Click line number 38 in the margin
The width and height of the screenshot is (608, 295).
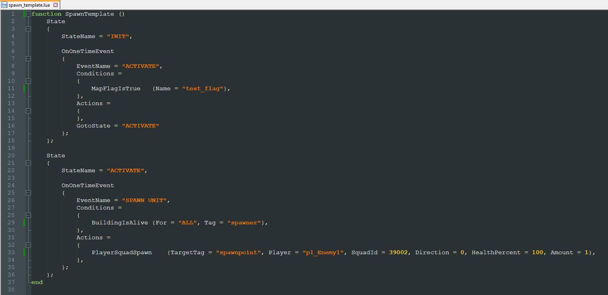point(11,290)
